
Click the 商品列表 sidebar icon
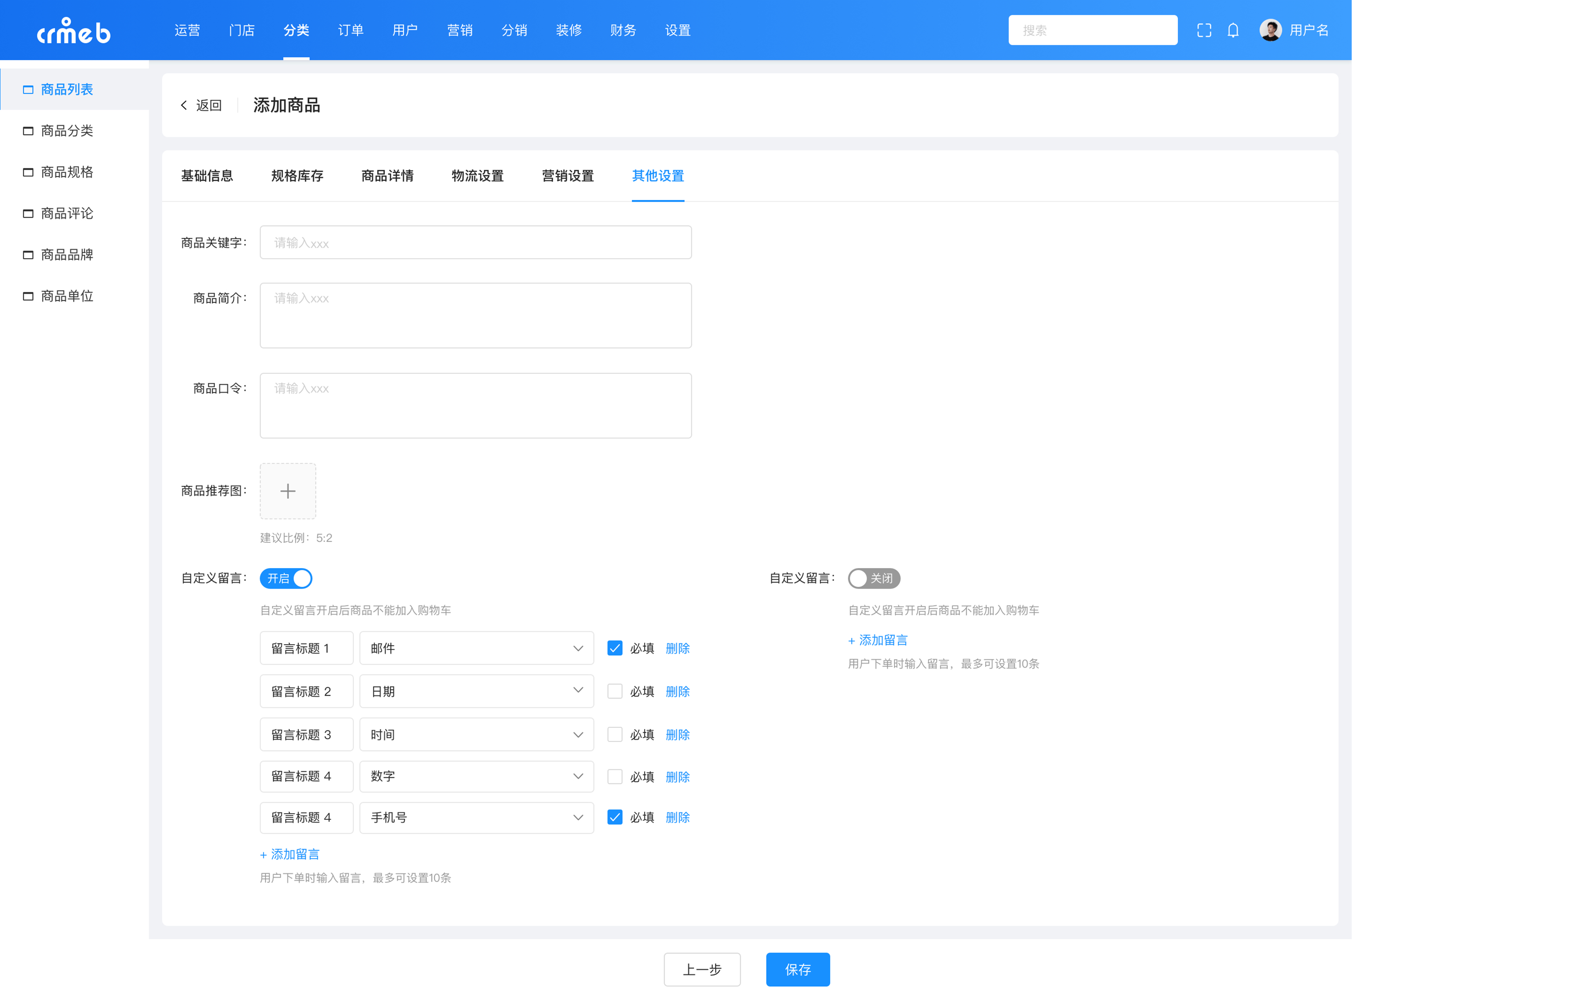[x=29, y=90]
